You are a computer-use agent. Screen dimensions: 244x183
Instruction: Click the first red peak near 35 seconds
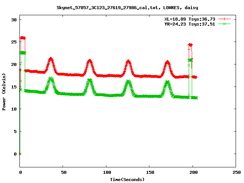pos(51,59)
